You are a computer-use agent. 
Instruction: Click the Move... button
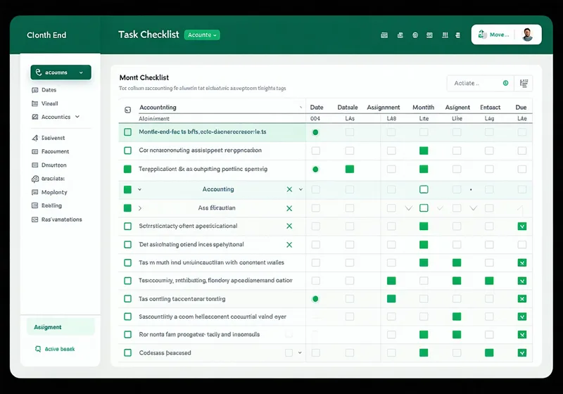494,34
